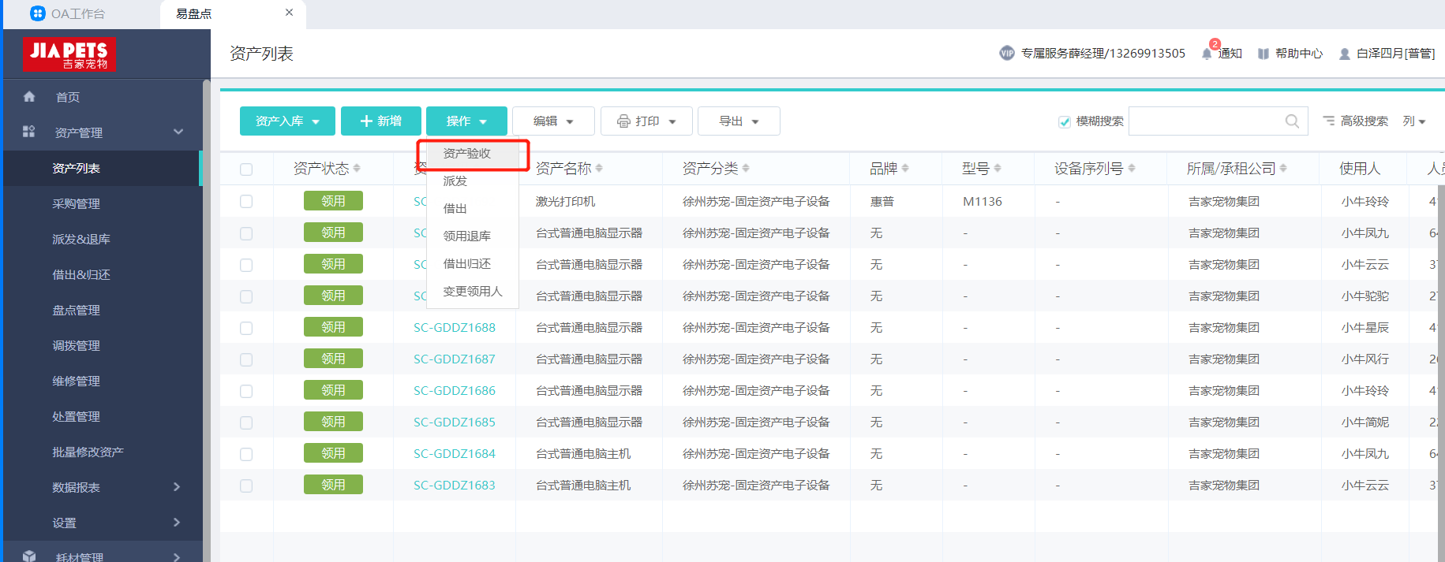The image size is (1445, 562).
Task: Sort by 型号 column arrows
Action: pos(998,168)
